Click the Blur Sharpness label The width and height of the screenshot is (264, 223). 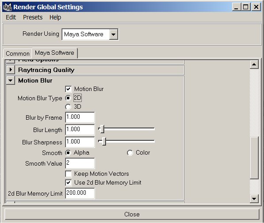point(42,143)
